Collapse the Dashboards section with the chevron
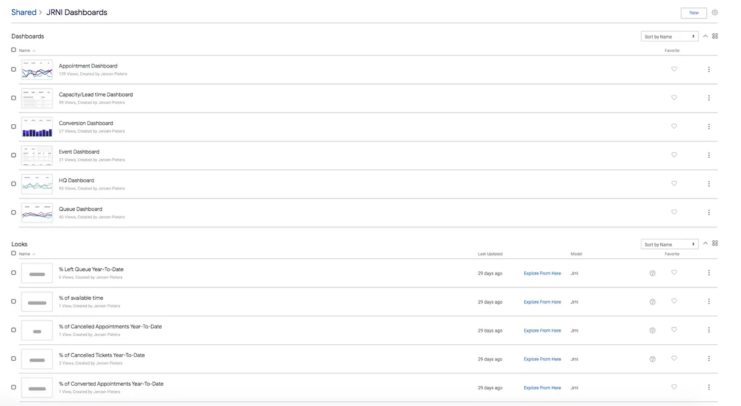This screenshot has height=406, width=741. [x=705, y=36]
